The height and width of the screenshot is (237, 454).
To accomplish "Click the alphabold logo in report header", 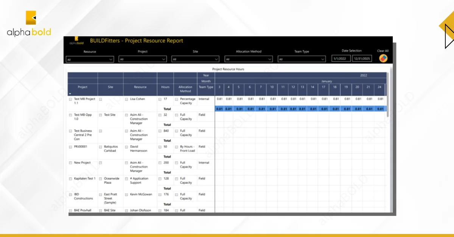I will pos(76,41).
